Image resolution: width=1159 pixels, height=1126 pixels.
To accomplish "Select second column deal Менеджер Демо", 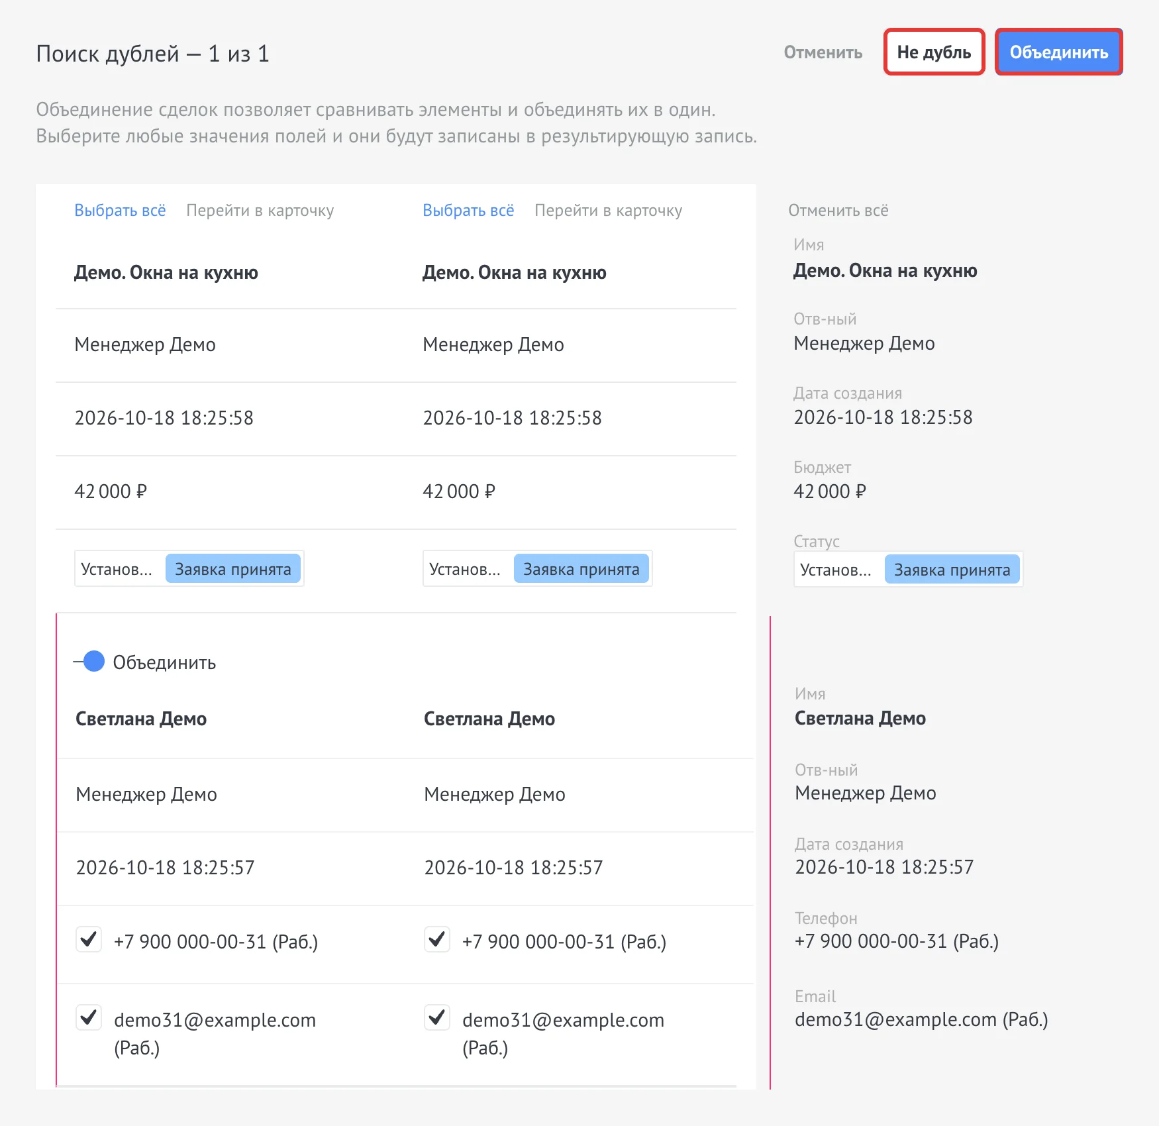I will pos(493,344).
